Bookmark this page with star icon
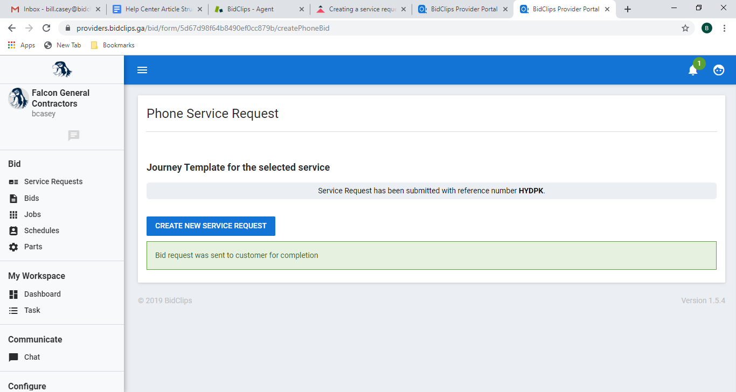Viewport: 736px width, 392px height. [x=685, y=28]
